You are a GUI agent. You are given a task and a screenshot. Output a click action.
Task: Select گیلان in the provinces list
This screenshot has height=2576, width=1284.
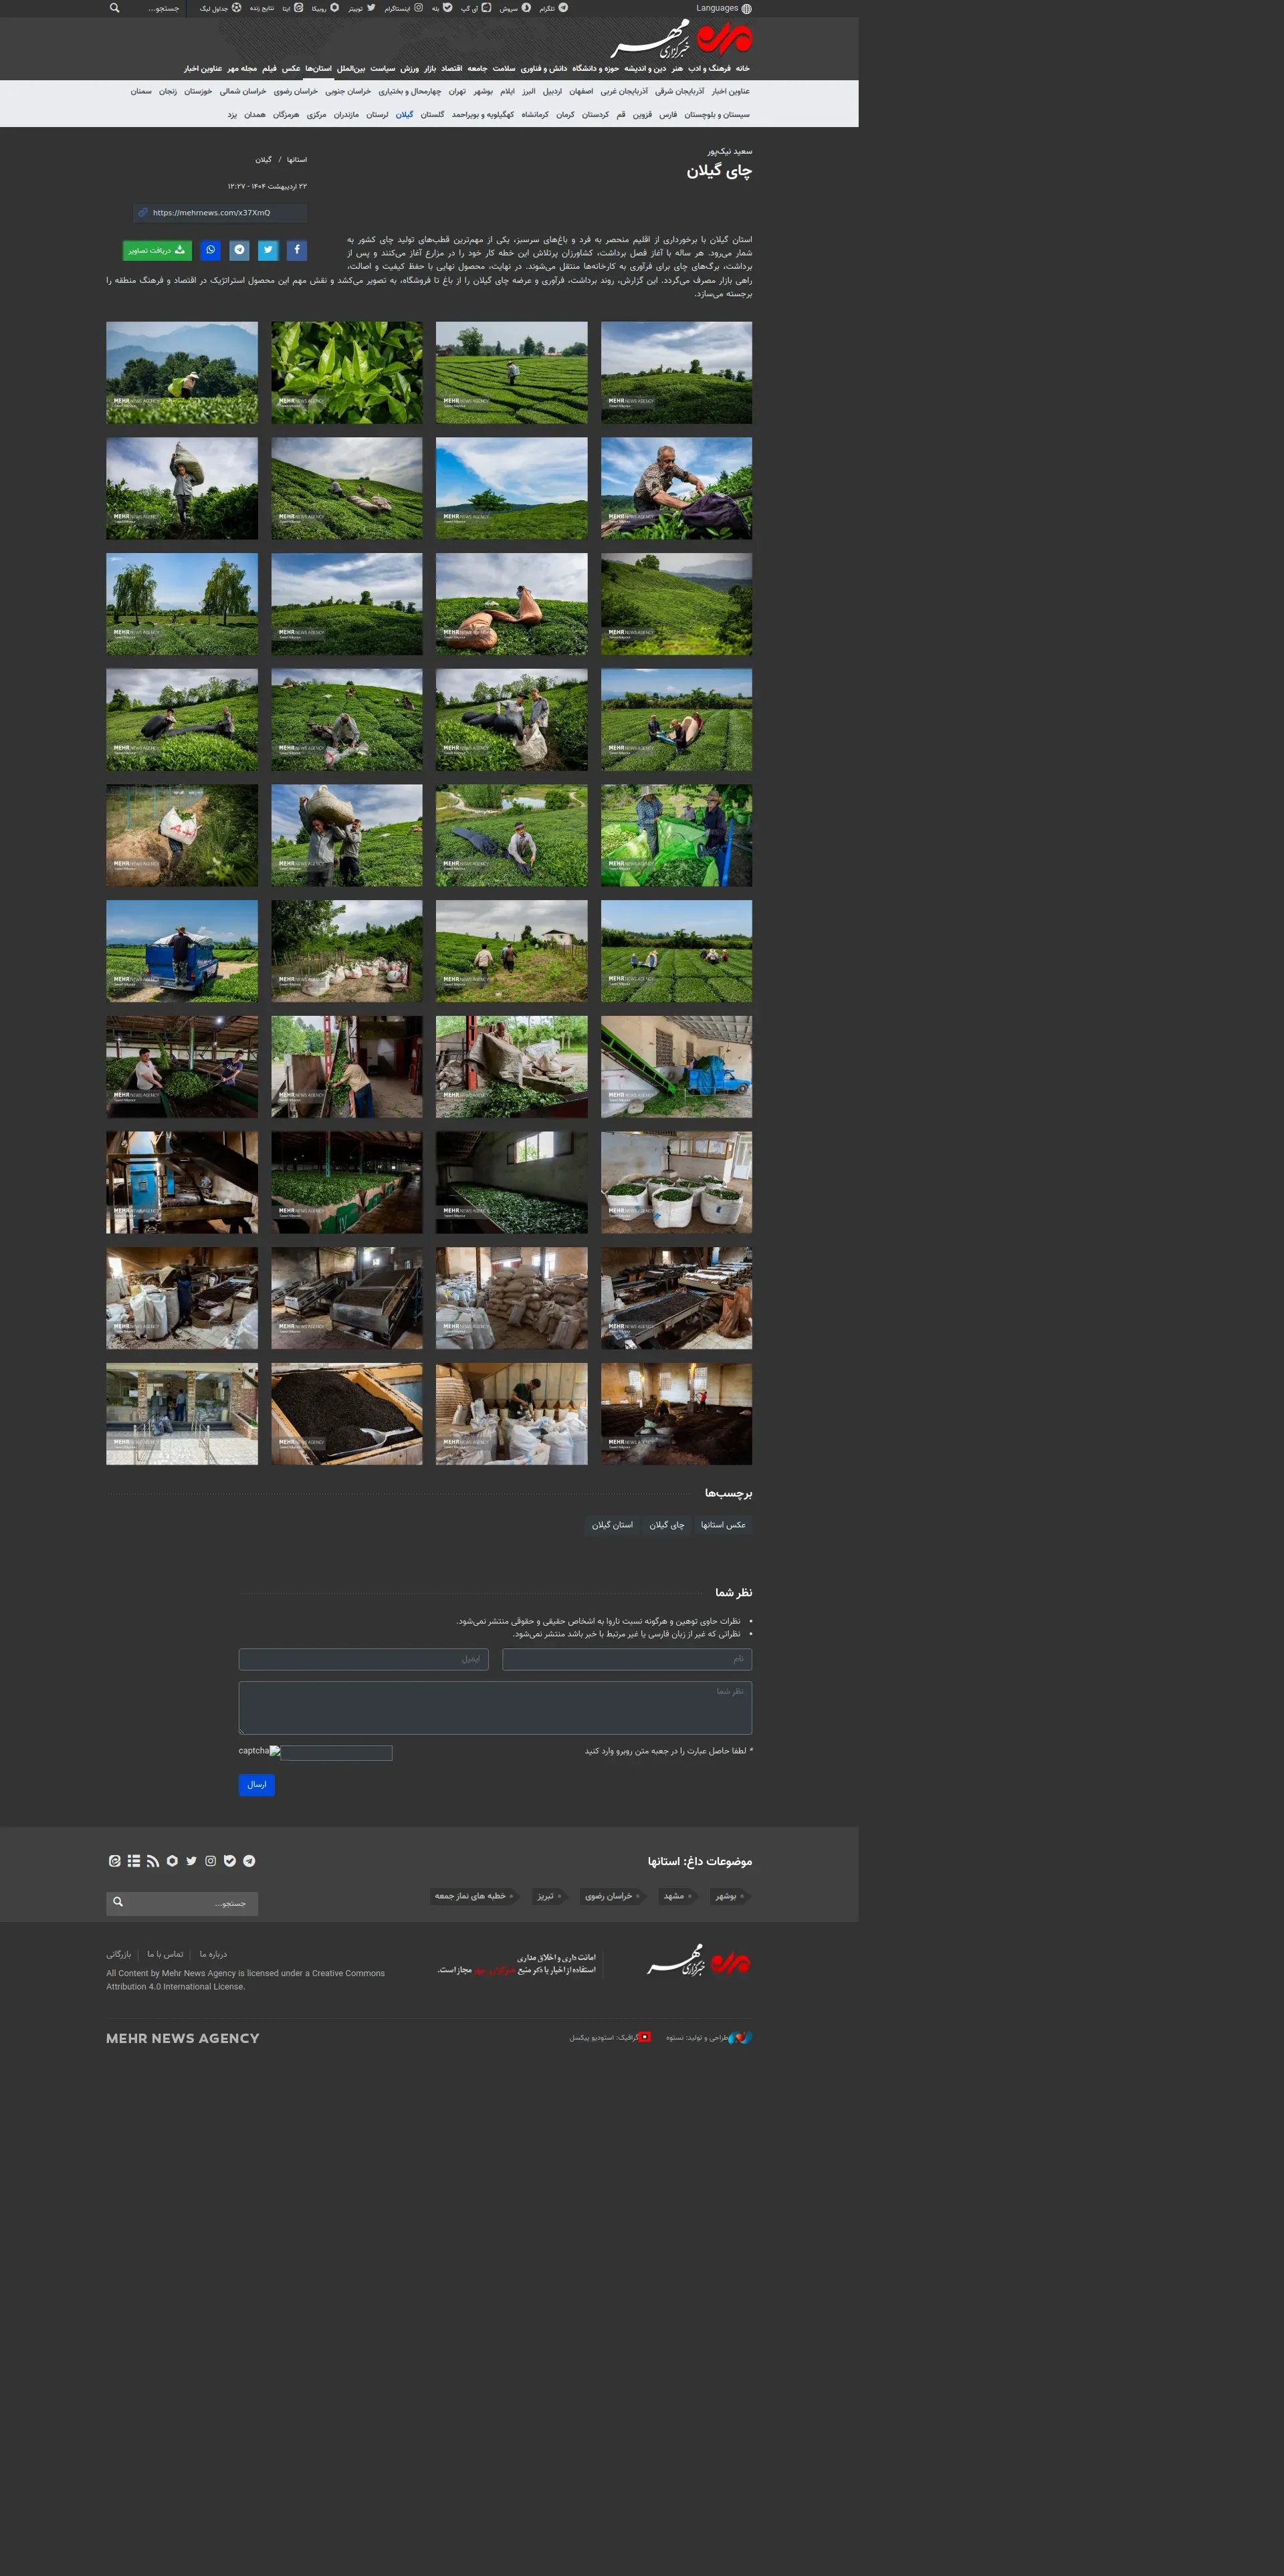[404, 115]
